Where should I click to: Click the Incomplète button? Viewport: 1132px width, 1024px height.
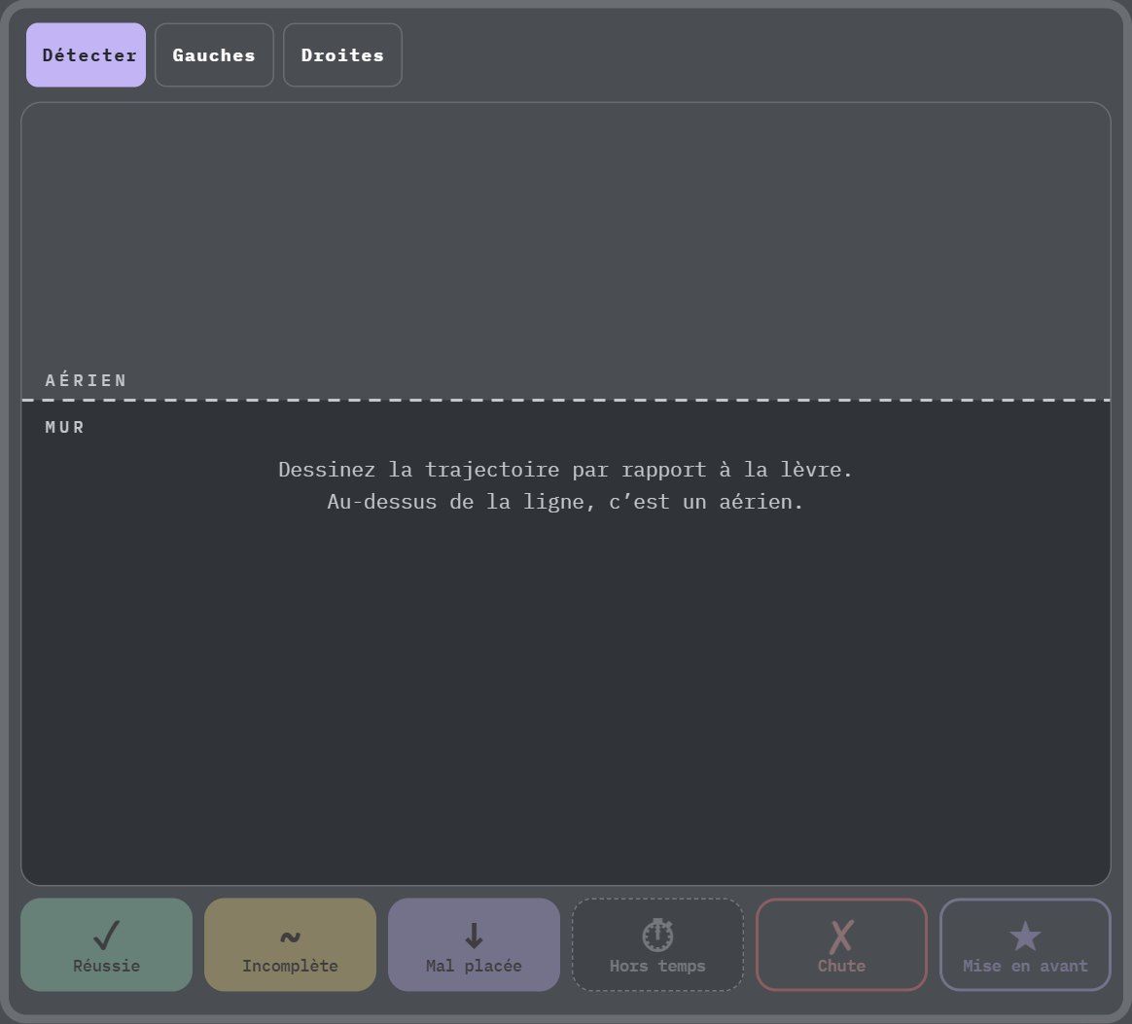pyautogui.click(x=290, y=944)
